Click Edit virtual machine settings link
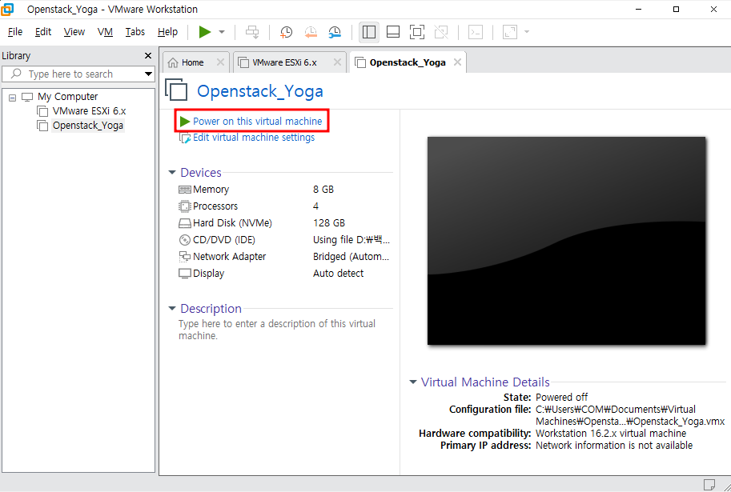This screenshot has height=492, width=731. [254, 138]
